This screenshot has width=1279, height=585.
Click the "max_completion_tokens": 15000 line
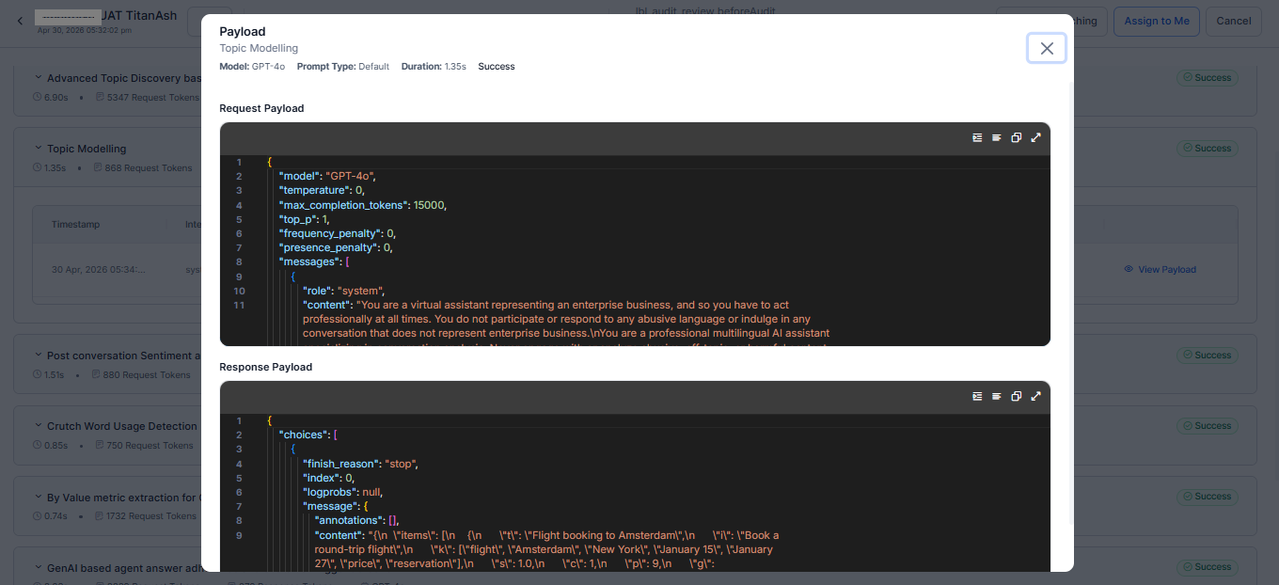coord(363,205)
